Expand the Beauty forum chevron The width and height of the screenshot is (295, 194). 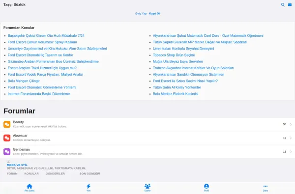coord(291,124)
